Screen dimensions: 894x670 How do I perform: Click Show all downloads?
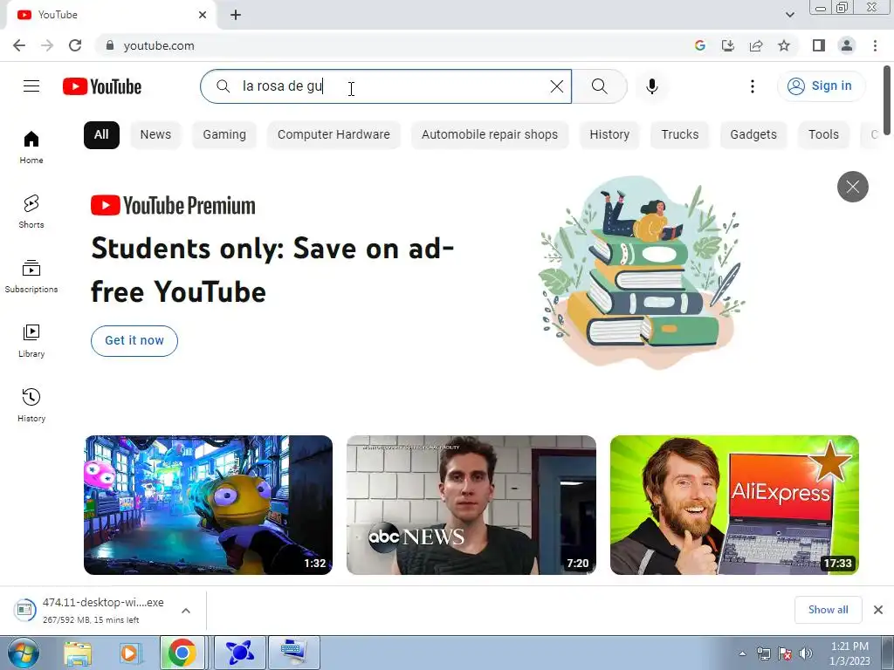pos(828,610)
